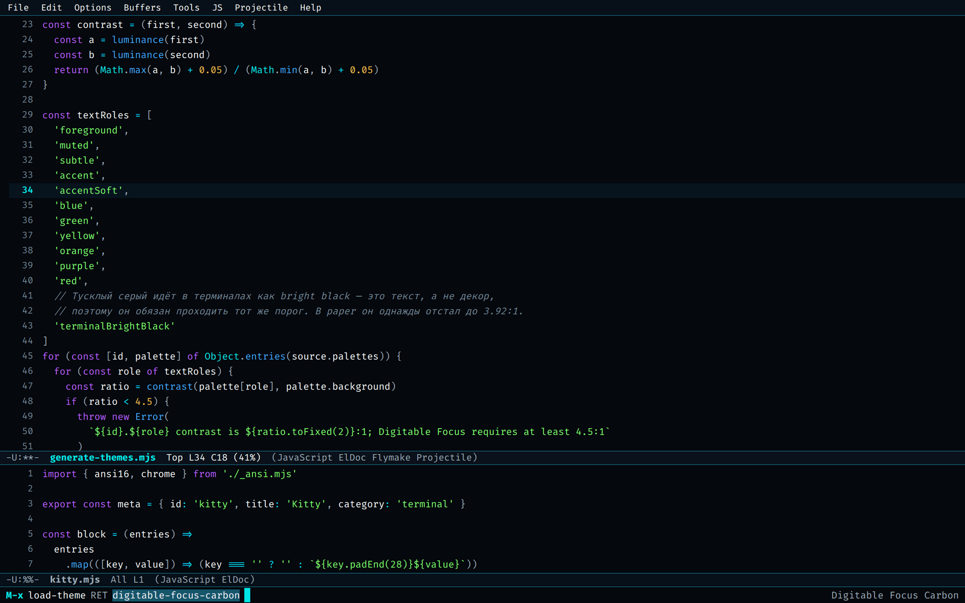Screen dimensions: 965x603
Task: Click the 'Kitty' title string on line 3
Action: (x=306, y=504)
